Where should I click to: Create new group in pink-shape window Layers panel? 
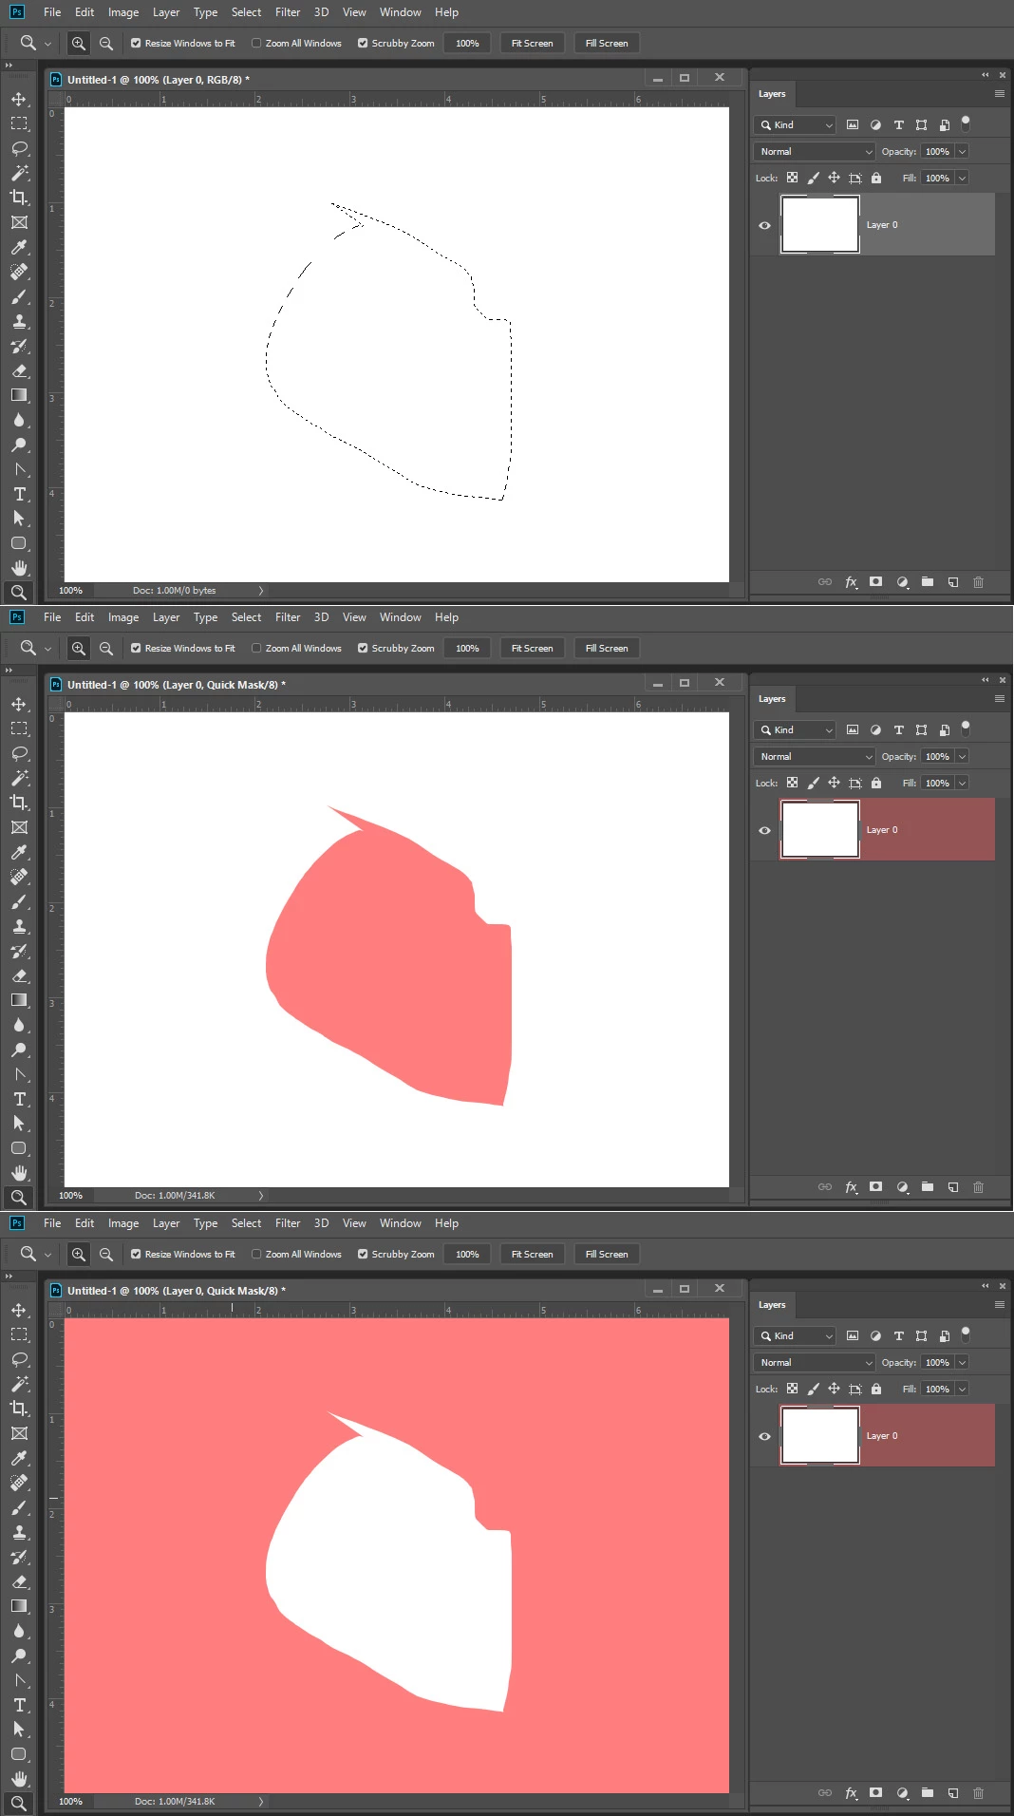(928, 1187)
